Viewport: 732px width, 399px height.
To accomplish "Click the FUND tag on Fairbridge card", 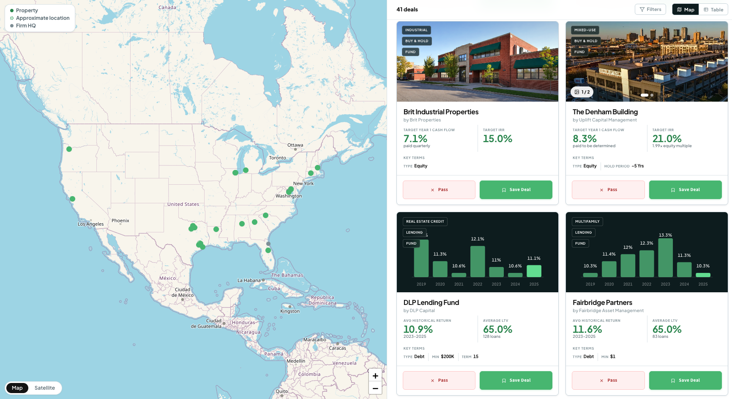I will 580,243.
